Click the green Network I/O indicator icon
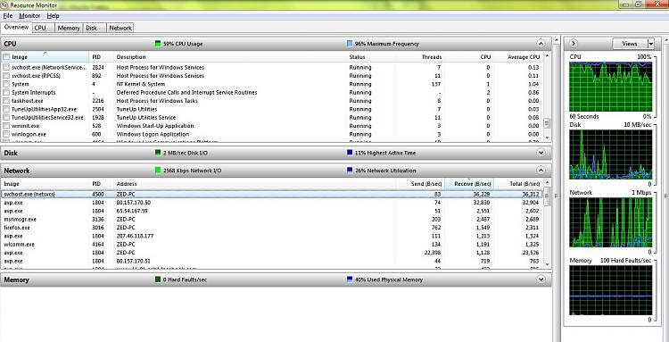 pyautogui.click(x=157, y=171)
